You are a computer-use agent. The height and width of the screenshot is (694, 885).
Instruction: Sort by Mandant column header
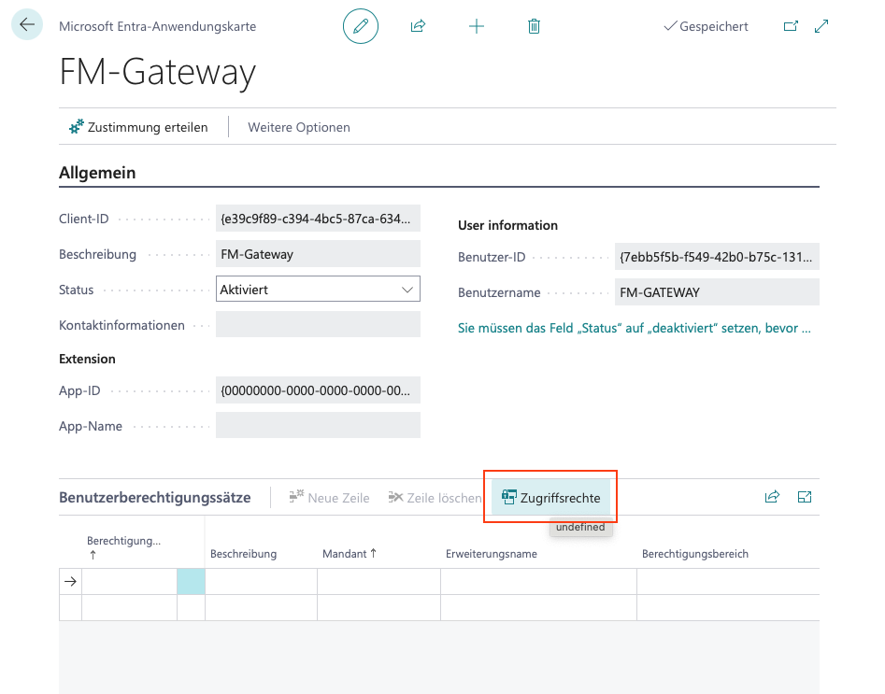pos(350,554)
